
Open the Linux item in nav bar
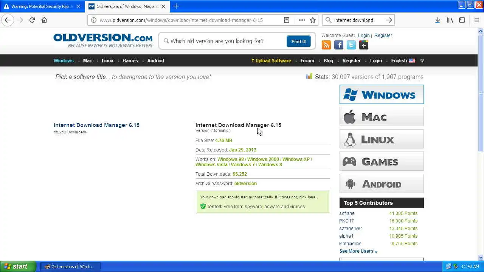(x=107, y=60)
